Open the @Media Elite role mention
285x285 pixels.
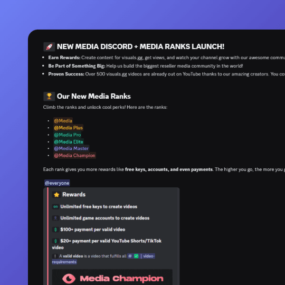point(69,142)
